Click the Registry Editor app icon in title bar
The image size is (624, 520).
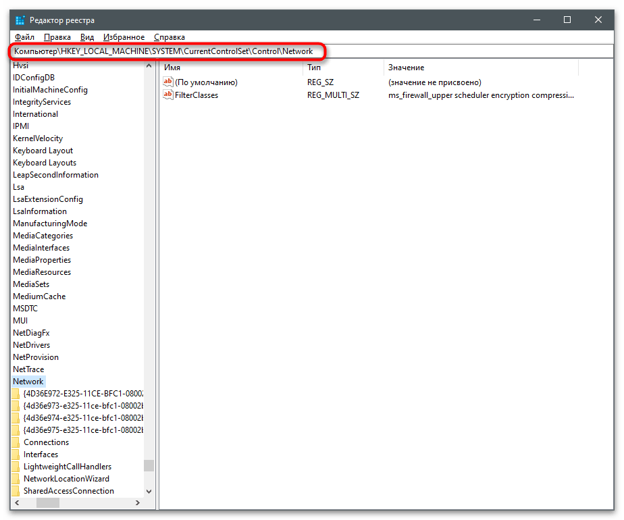pos(20,20)
